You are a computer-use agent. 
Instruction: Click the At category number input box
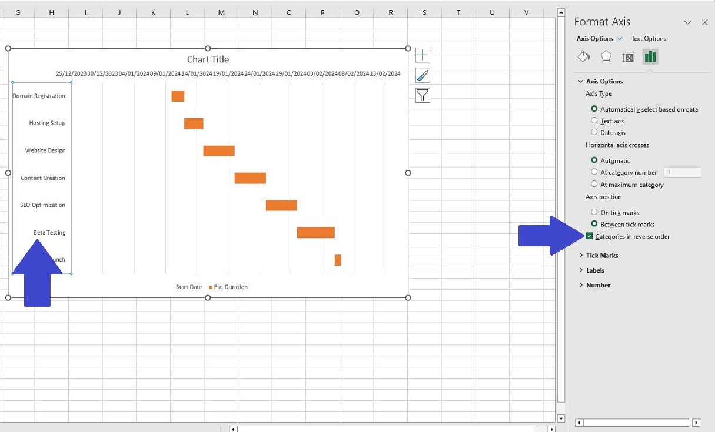683,172
